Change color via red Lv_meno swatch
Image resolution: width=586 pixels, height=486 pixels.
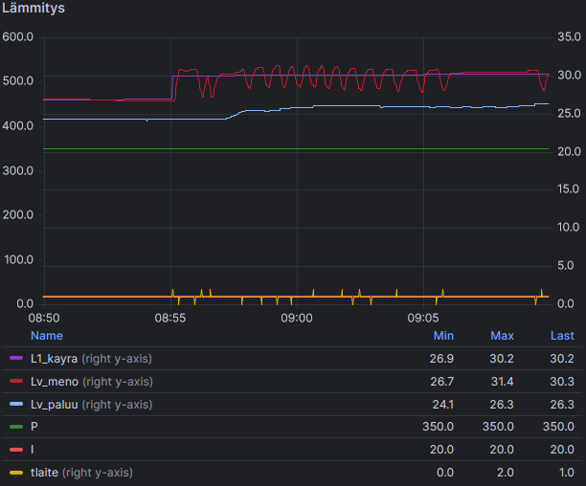click(x=15, y=382)
